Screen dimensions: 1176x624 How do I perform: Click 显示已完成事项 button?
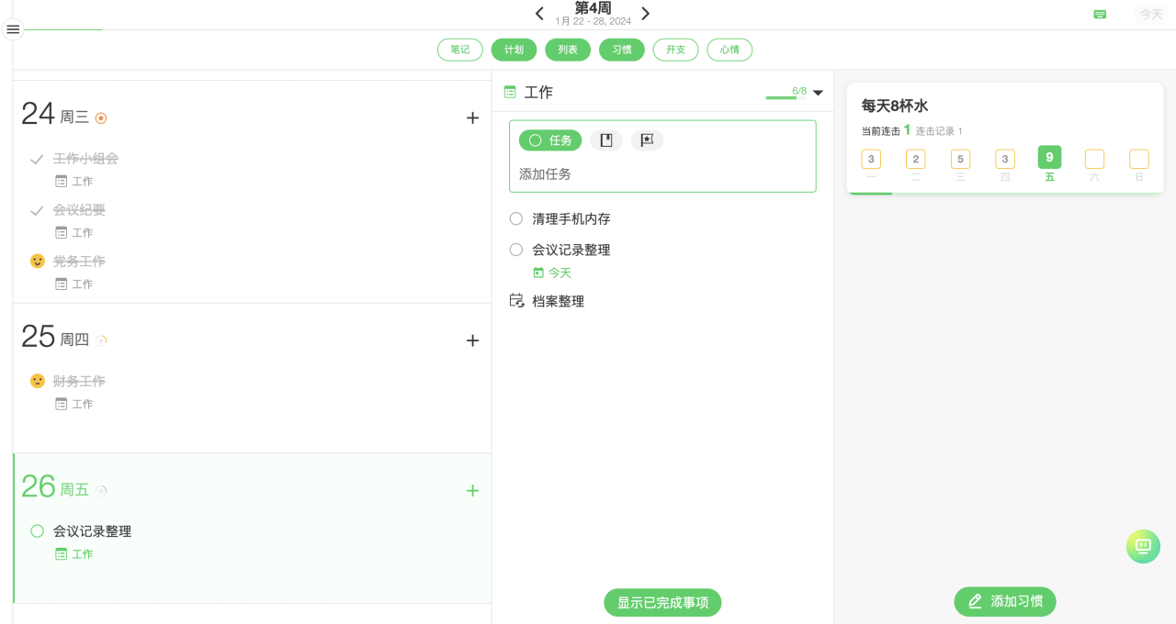[662, 603]
